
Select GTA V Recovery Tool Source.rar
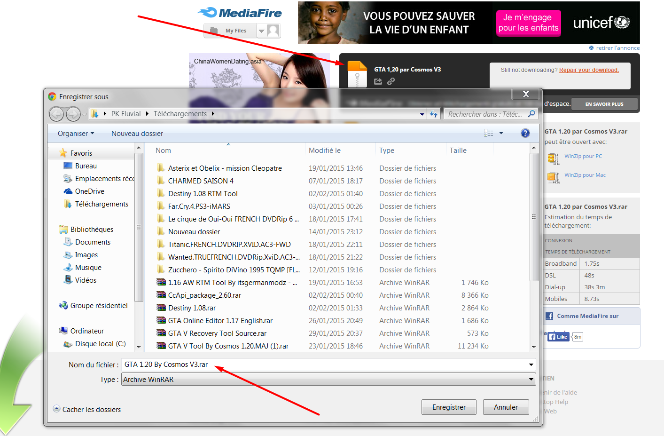pyautogui.click(x=217, y=333)
